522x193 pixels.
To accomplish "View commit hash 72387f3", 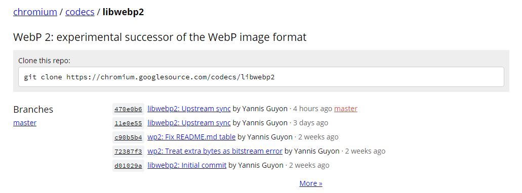I will click(128, 152).
